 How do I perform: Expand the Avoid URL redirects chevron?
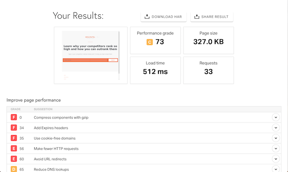[x=276, y=159]
